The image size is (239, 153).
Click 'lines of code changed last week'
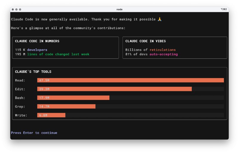coord(58,54)
